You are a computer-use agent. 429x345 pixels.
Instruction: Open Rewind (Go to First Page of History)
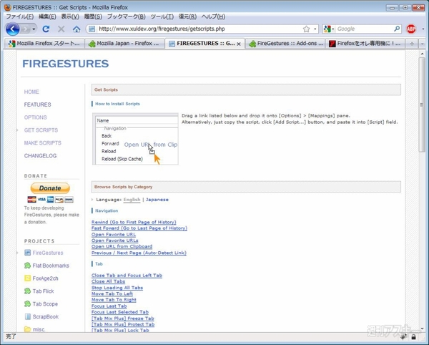(x=134, y=222)
